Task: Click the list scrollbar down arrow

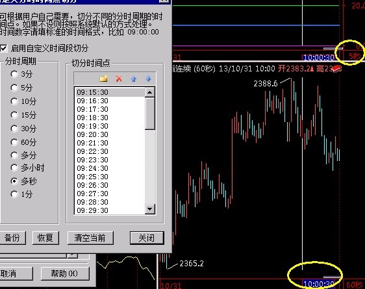Action: [x=149, y=208]
